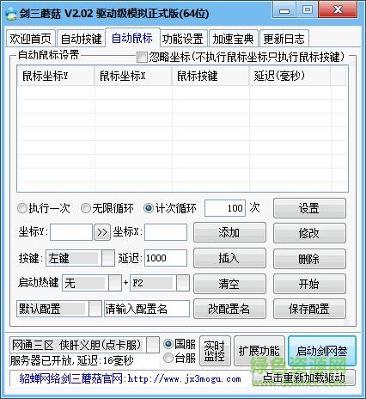This screenshot has height=399, width=366.
Task: Click 点击重新加载驱动 button
Action: [304, 378]
